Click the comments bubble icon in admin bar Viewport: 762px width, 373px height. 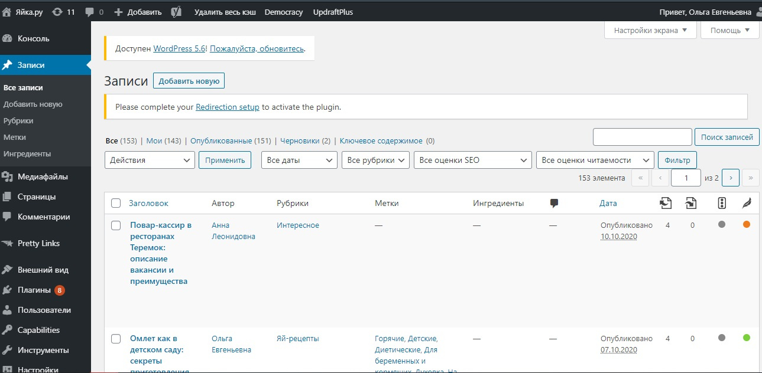click(89, 12)
